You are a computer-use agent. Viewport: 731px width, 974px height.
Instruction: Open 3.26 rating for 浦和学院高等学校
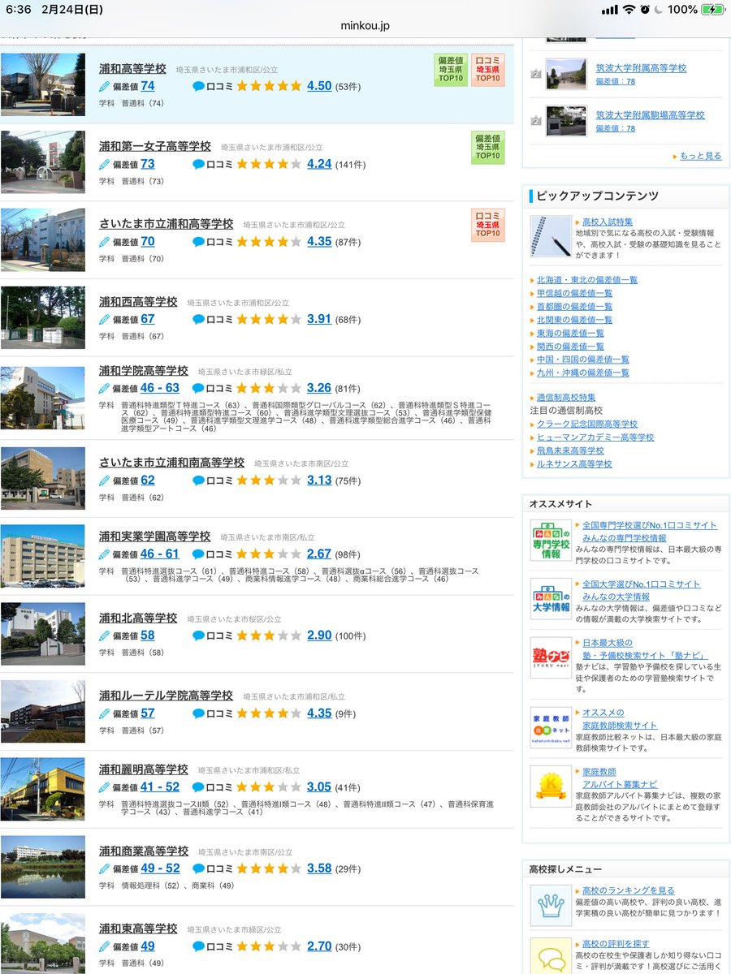click(x=319, y=388)
